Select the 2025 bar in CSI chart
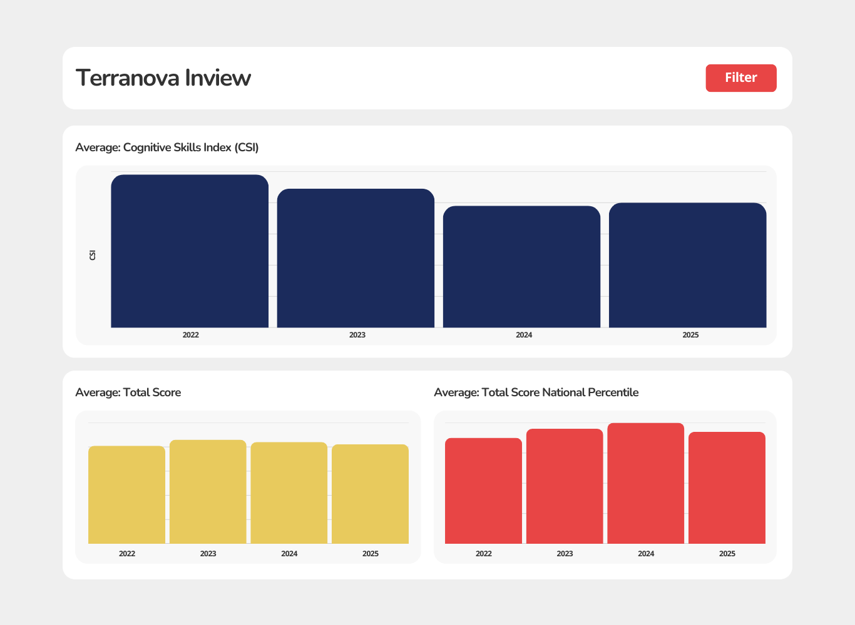This screenshot has width=855, height=625. tap(687, 265)
